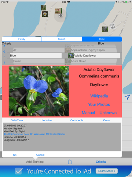132x177 pixels.
Task: Open the Cushman Point Rd address link
Action: tap(34, 134)
